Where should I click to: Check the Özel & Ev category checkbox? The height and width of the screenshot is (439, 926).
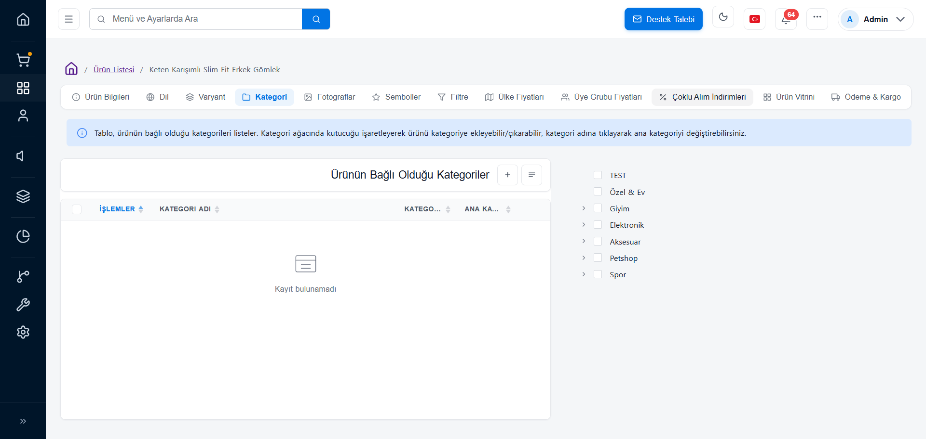click(x=598, y=192)
